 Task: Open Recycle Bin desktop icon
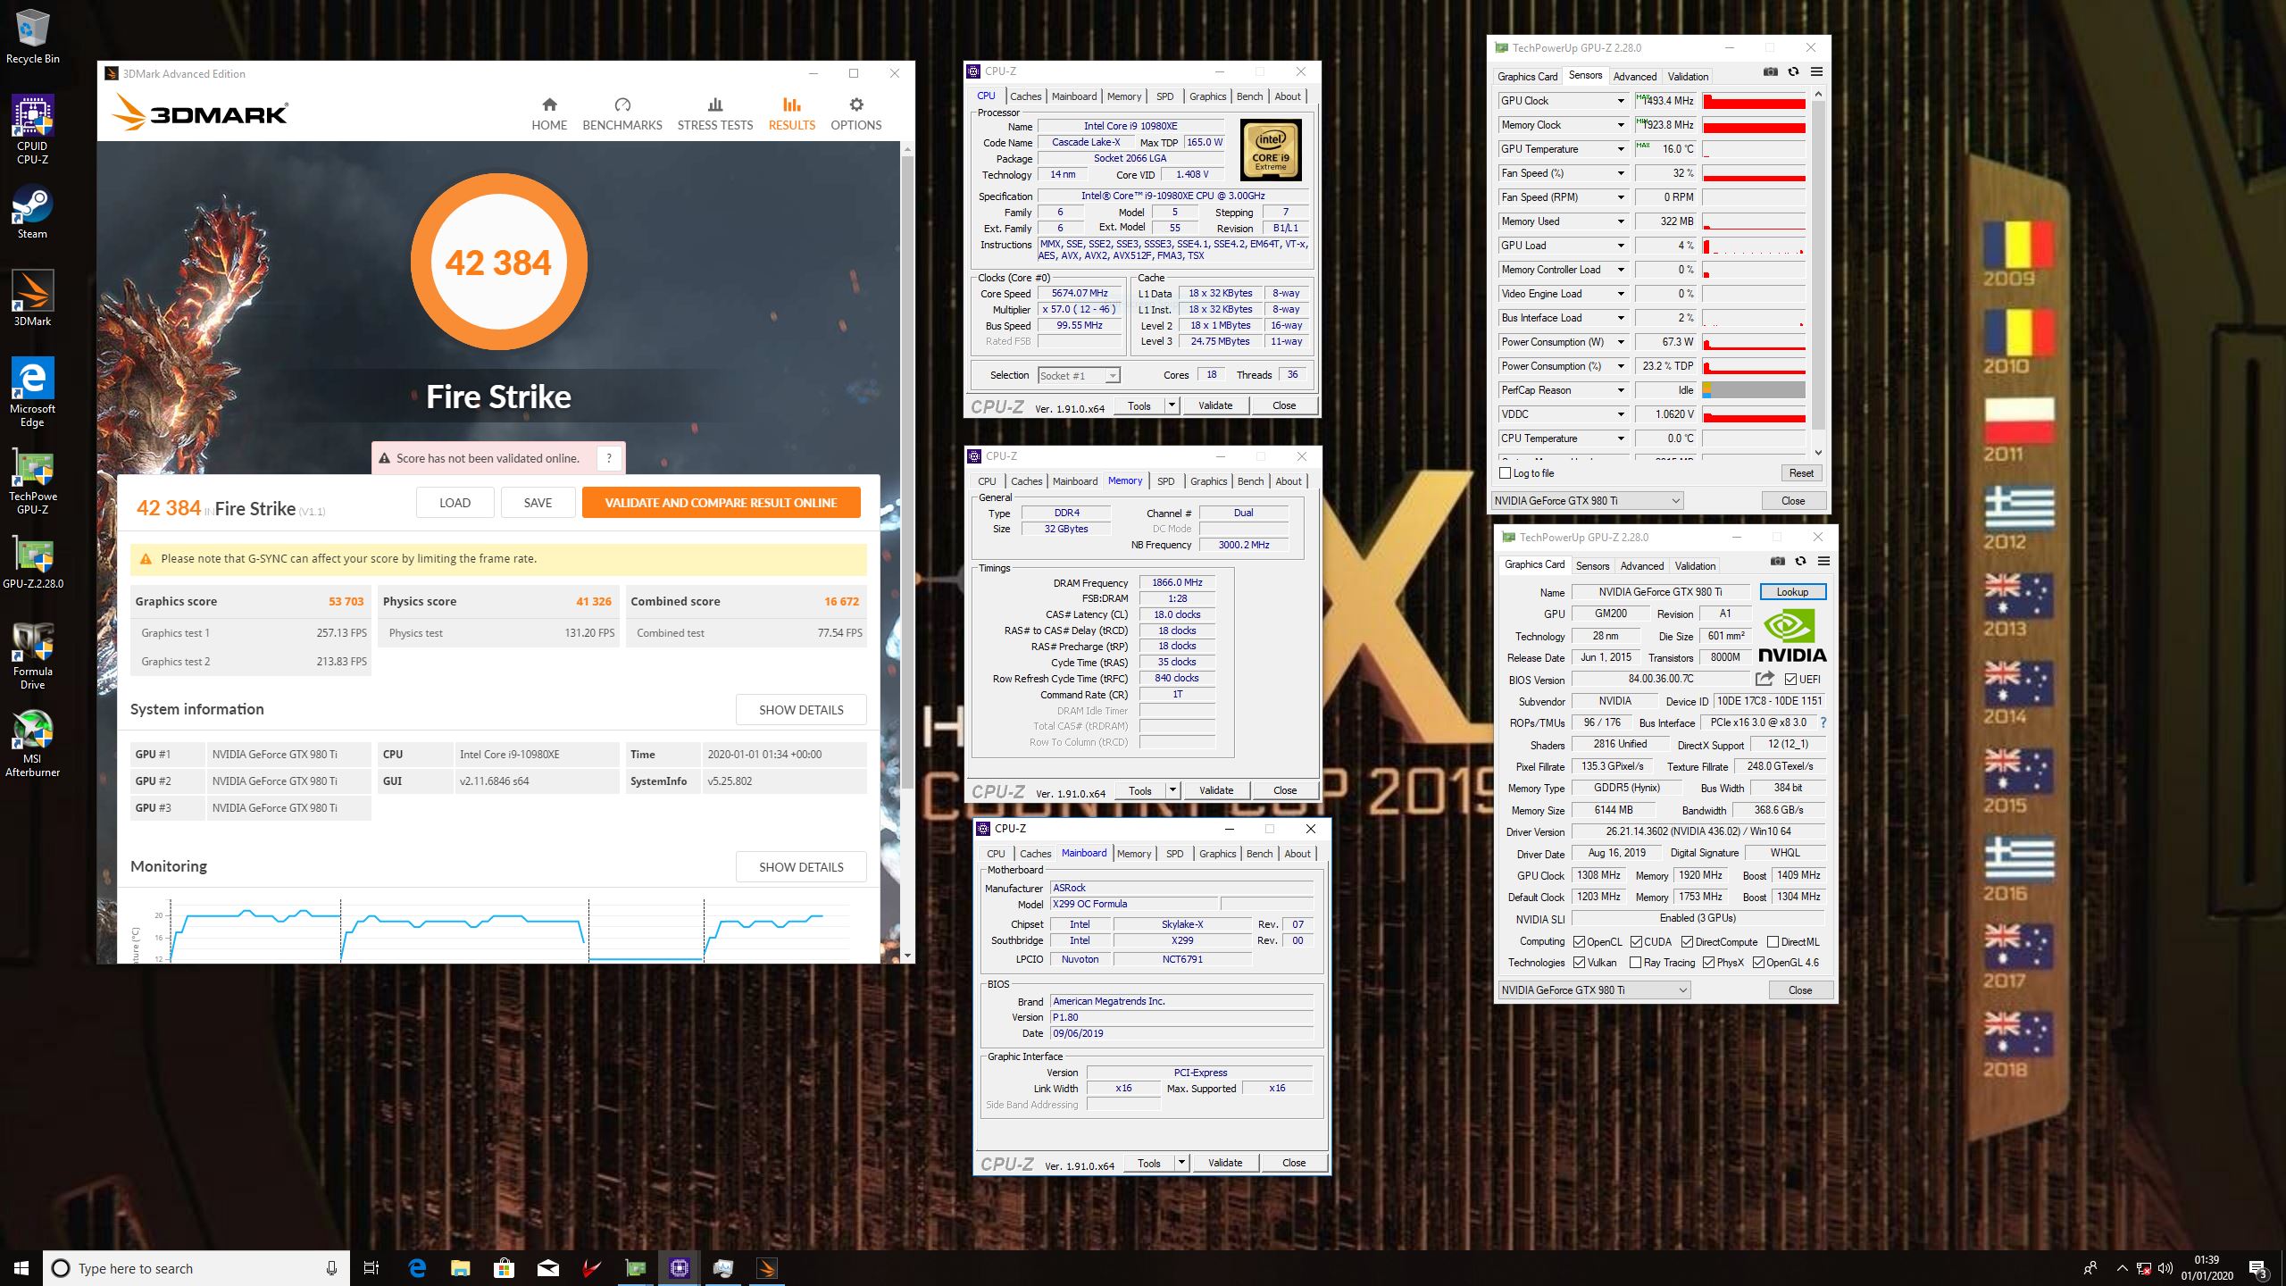click(x=32, y=38)
